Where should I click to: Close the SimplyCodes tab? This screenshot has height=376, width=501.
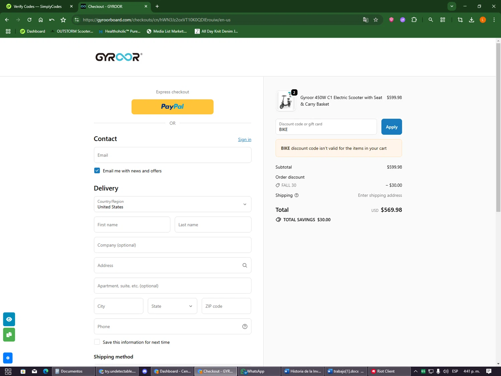point(71,6)
